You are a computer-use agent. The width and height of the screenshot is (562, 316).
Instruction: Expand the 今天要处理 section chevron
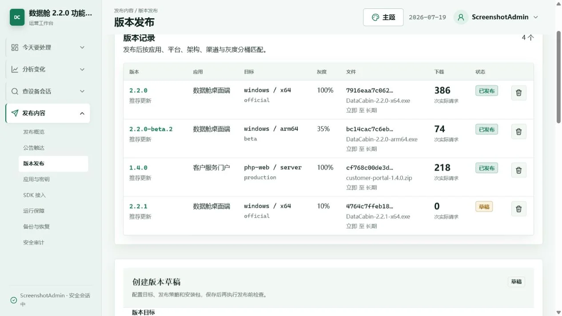[82, 47]
